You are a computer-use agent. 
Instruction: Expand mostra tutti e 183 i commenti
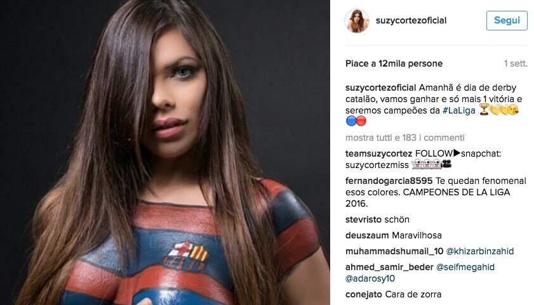pos(405,138)
